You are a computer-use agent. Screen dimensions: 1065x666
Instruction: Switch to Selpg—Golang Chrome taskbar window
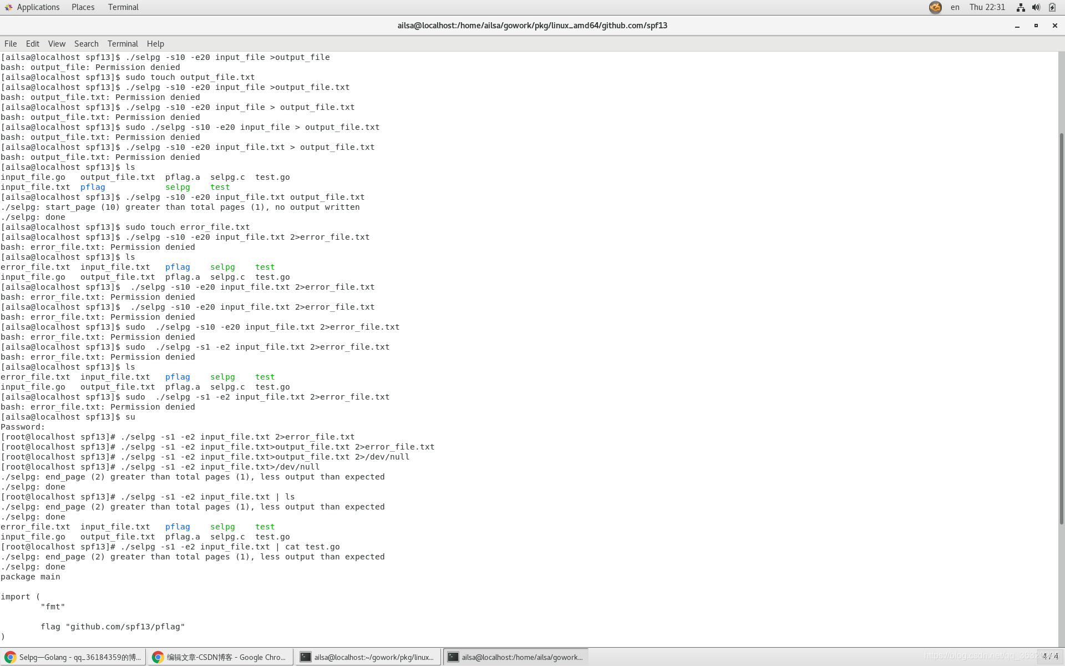click(74, 657)
